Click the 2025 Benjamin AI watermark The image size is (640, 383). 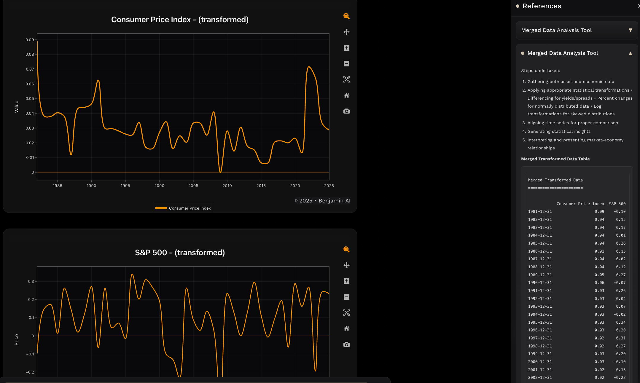coord(322,201)
